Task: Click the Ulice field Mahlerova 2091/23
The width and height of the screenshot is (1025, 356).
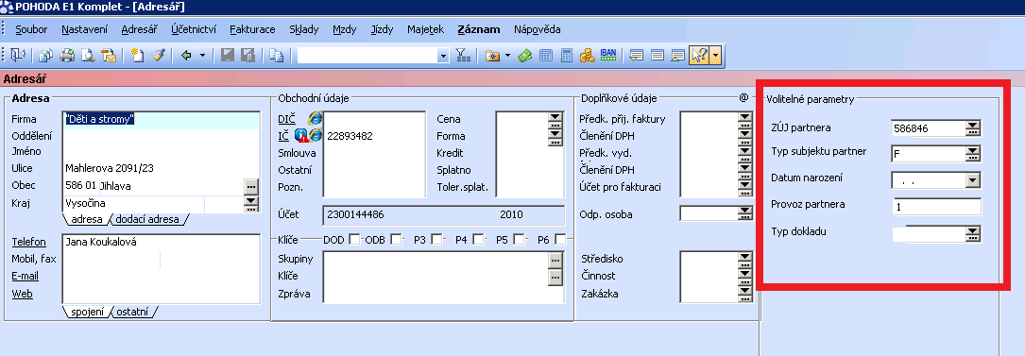Action: tap(162, 168)
